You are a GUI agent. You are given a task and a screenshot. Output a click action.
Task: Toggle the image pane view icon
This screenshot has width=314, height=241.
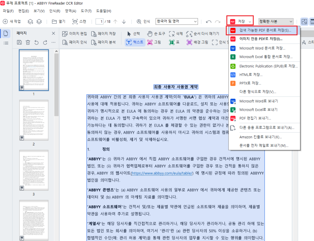[304, 21]
